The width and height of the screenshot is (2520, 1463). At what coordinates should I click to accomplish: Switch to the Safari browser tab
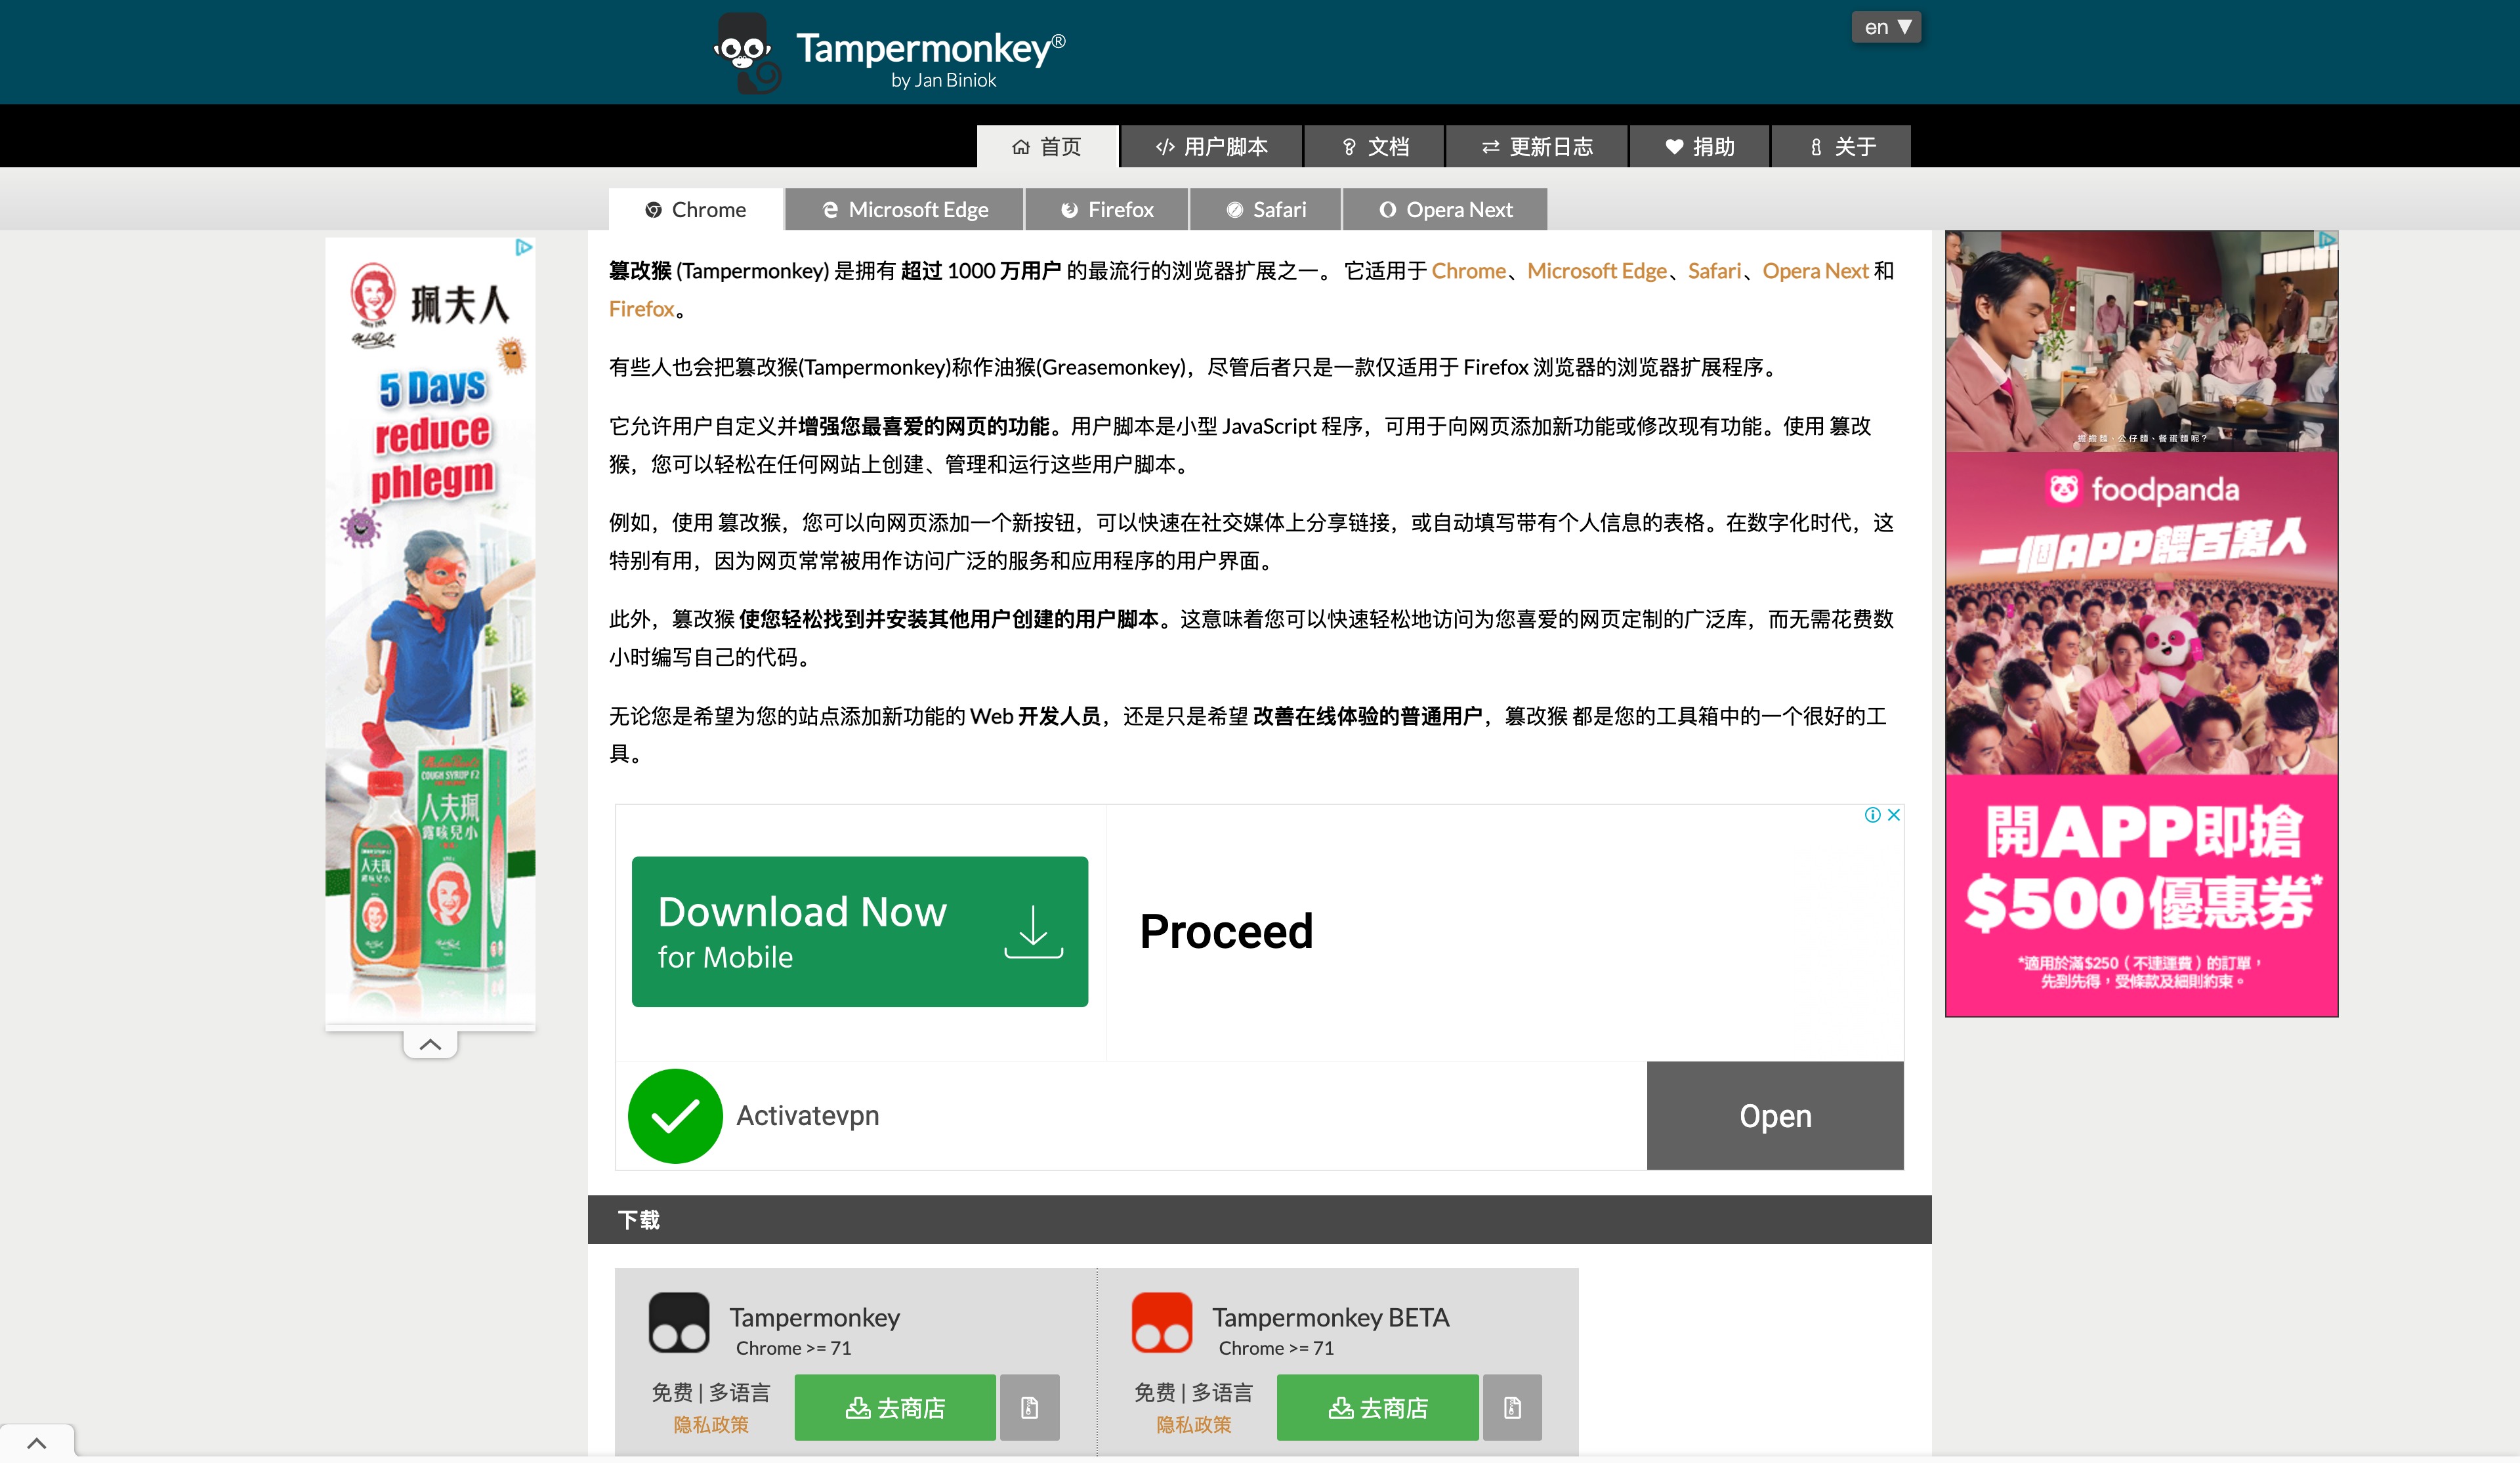[x=1265, y=209]
